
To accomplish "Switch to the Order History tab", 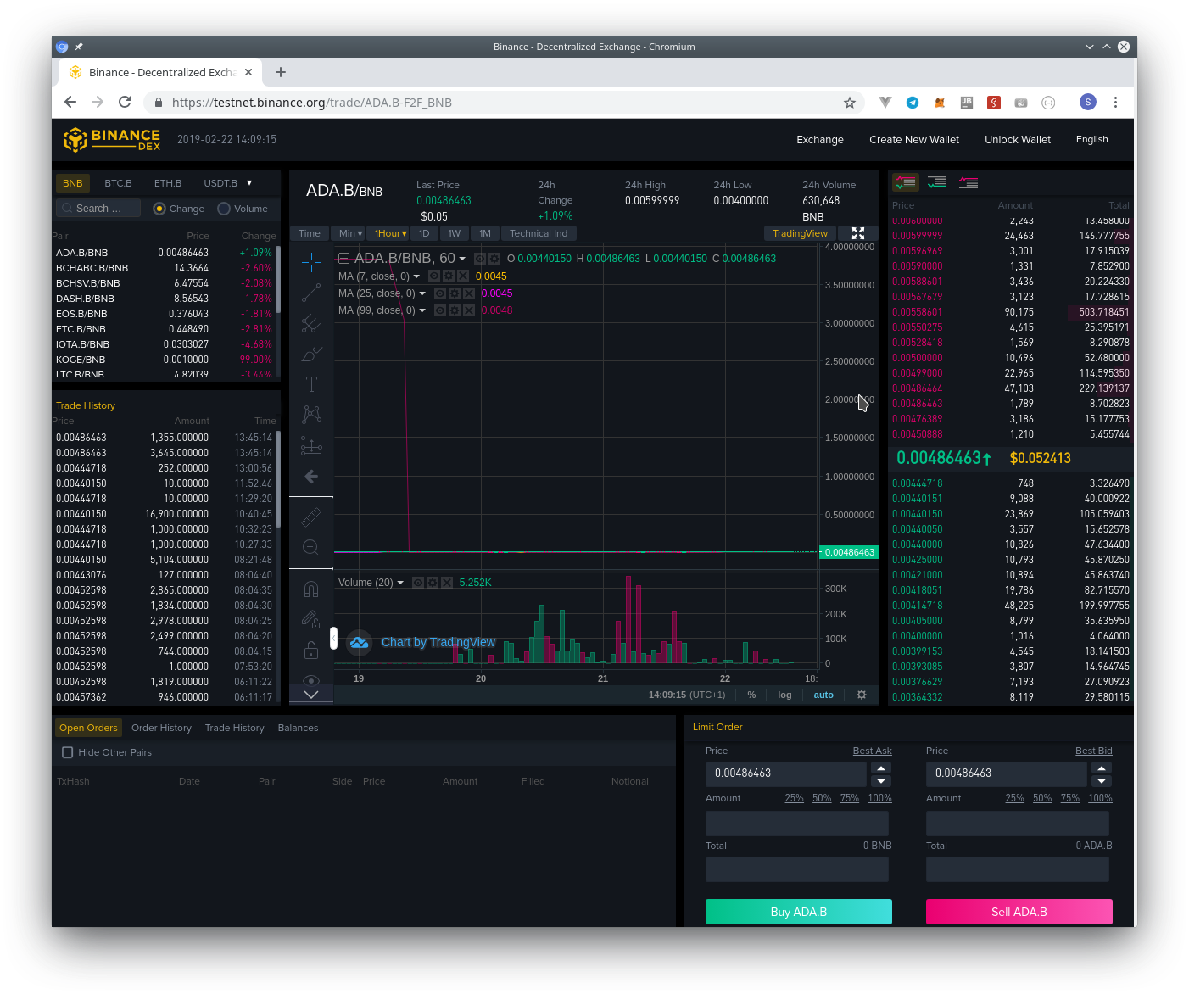I will 161,728.
